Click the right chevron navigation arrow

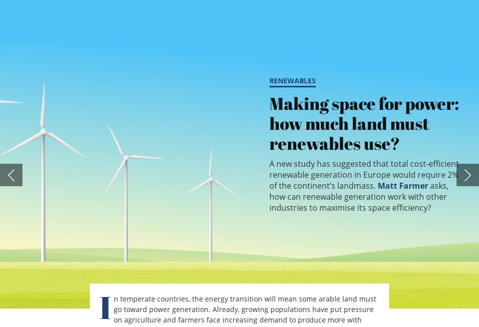tap(468, 175)
